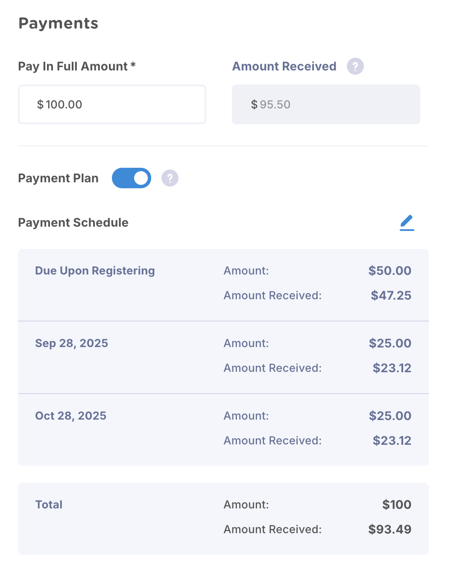The width and height of the screenshot is (457, 578).
Task: Click the Total $93.49 amount received
Action: pos(390,529)
